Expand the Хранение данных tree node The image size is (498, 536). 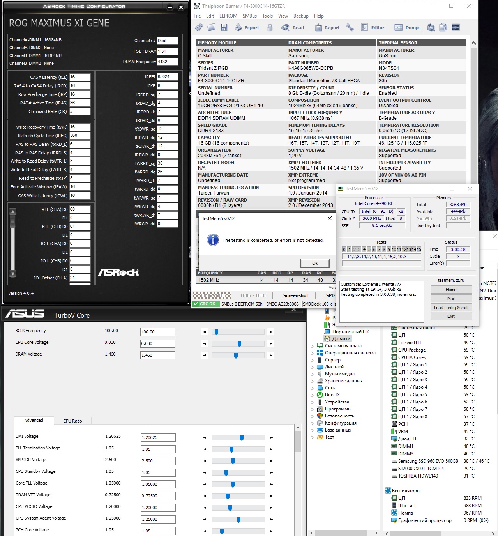(313, 381)
